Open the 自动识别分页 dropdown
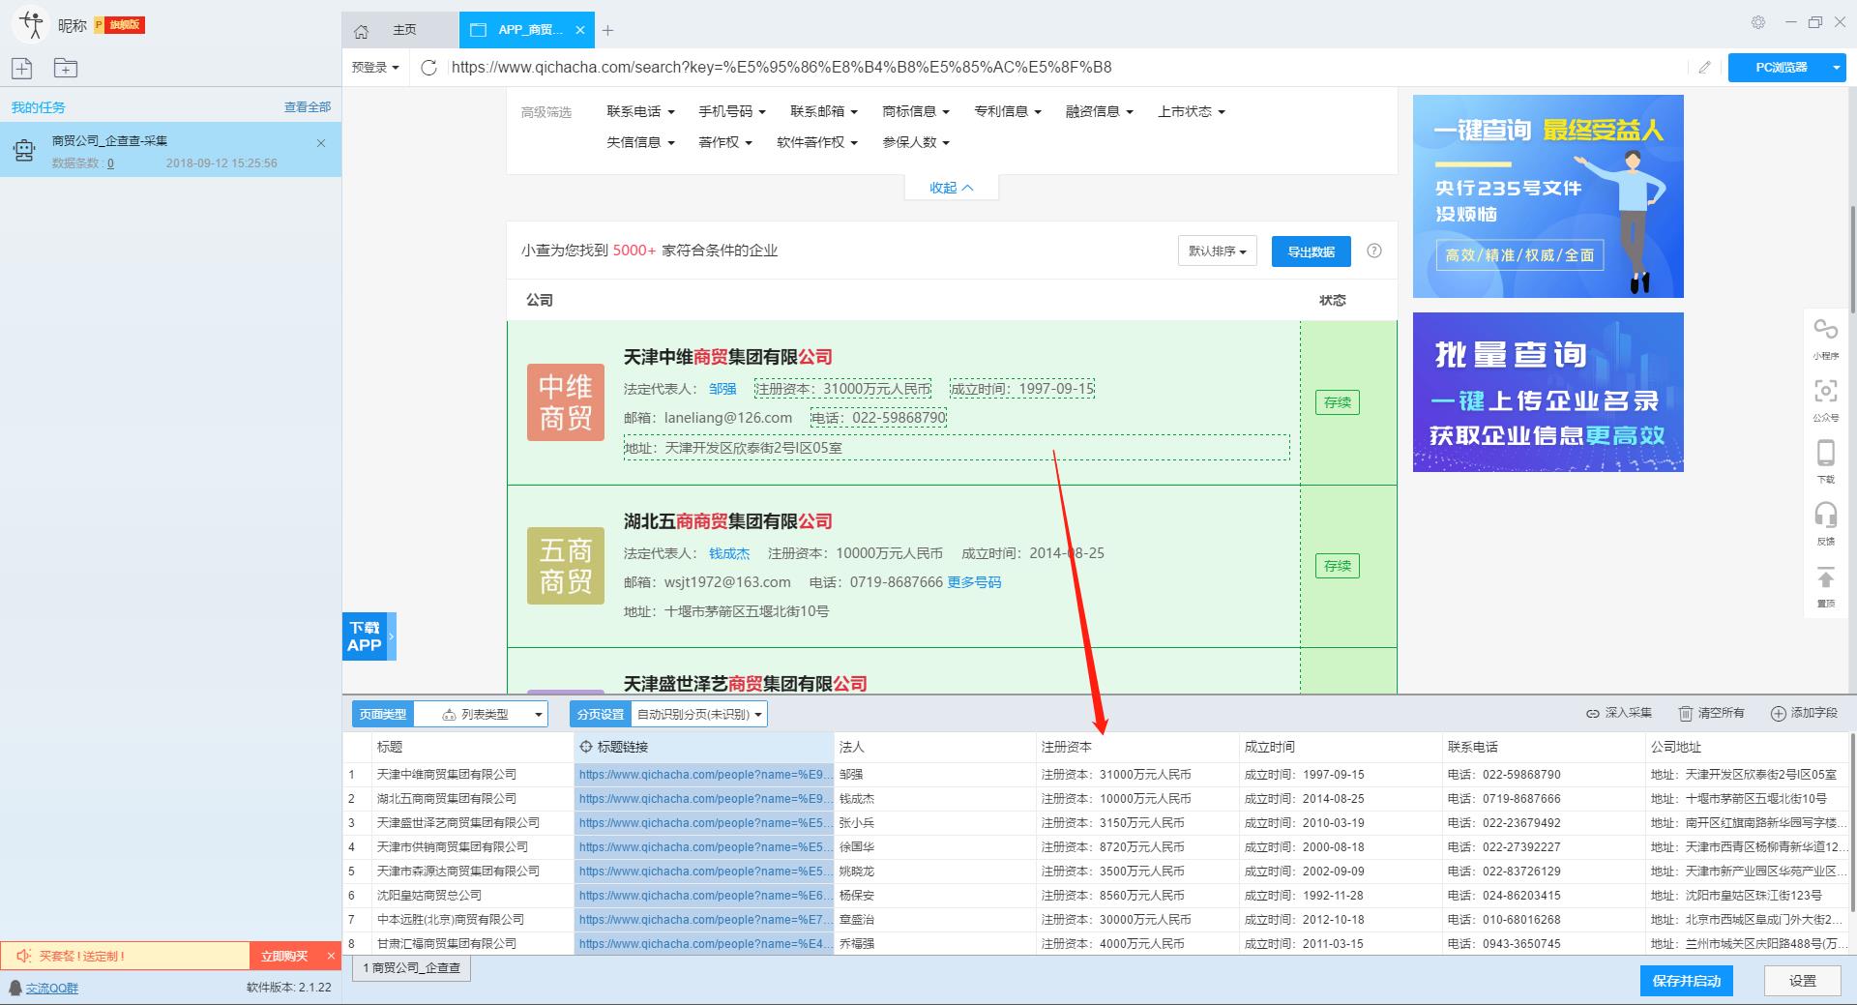 click(x=699, y=714)
